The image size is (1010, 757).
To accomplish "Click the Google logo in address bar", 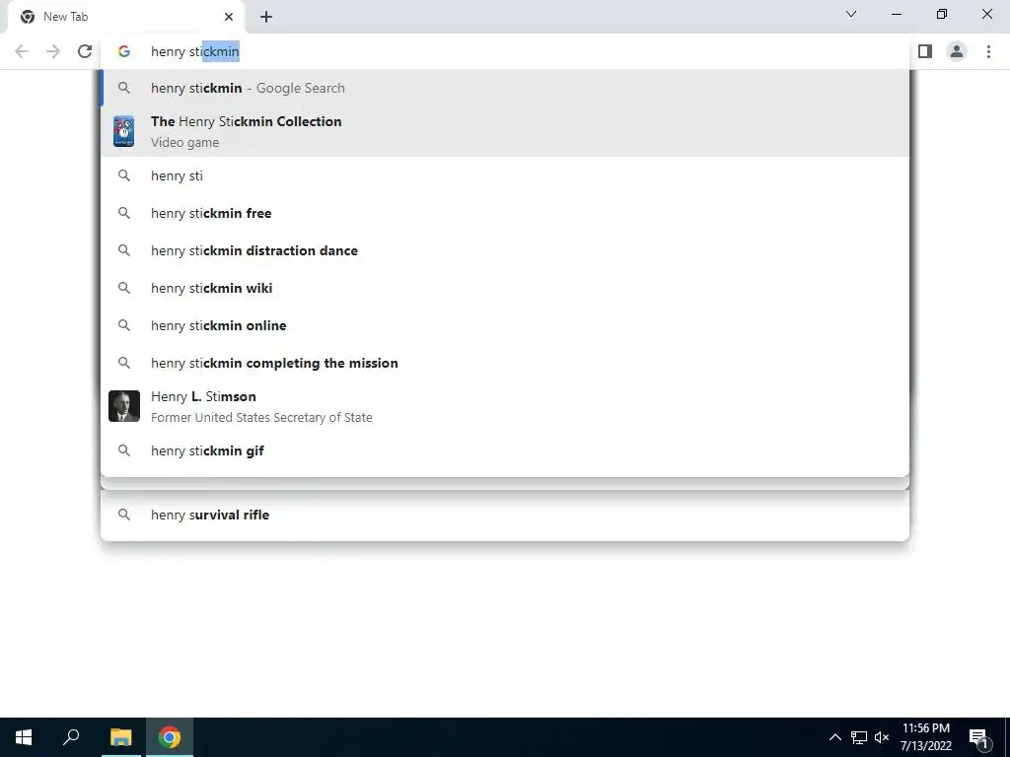I will tap(124, 51).
